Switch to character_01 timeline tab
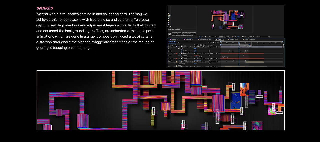Screen dimensions: 320x142 coord(175,39)
